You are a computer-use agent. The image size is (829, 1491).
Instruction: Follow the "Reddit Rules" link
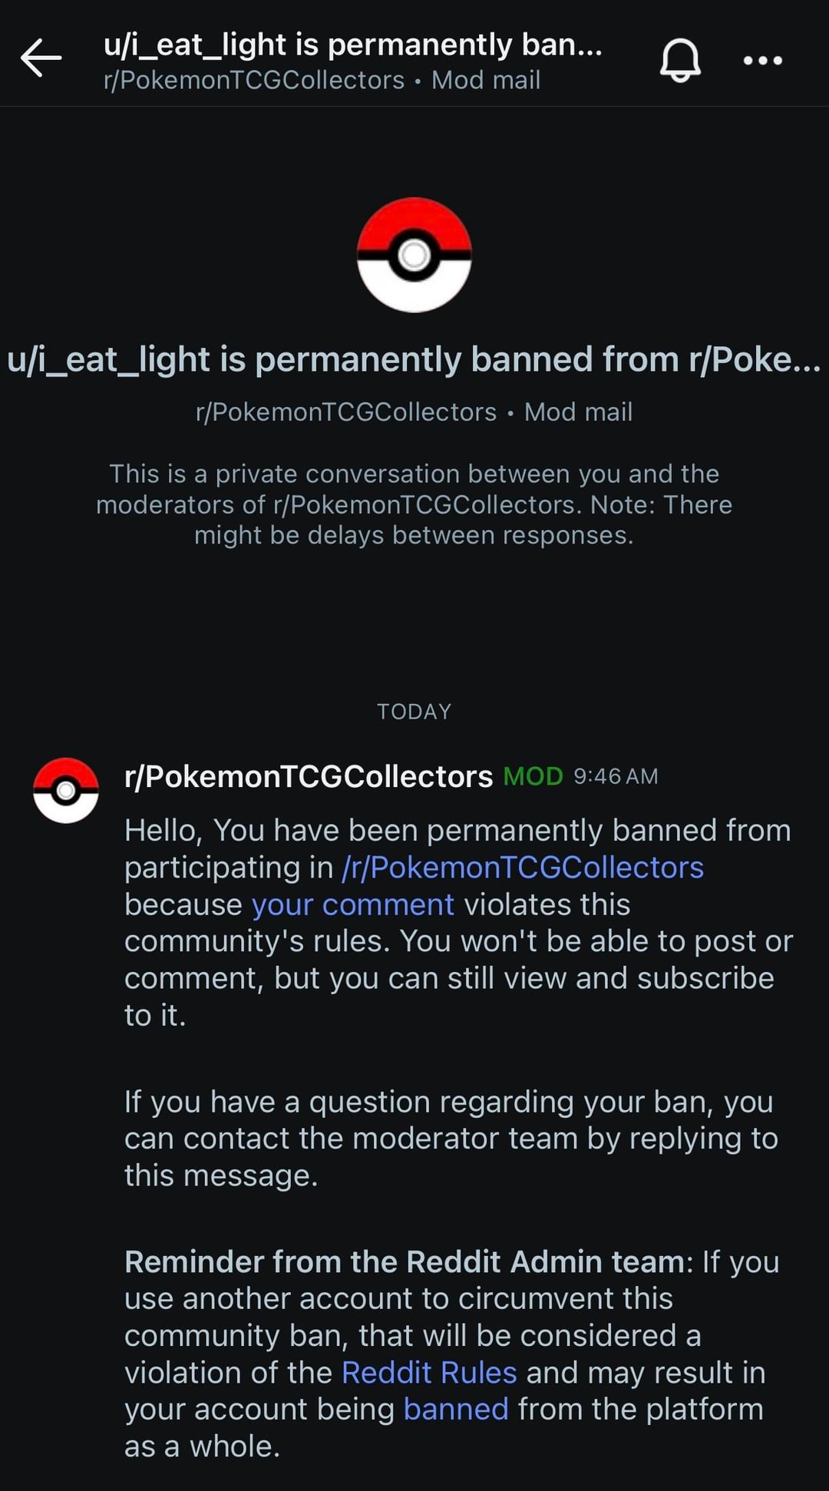coord(429,1372)
